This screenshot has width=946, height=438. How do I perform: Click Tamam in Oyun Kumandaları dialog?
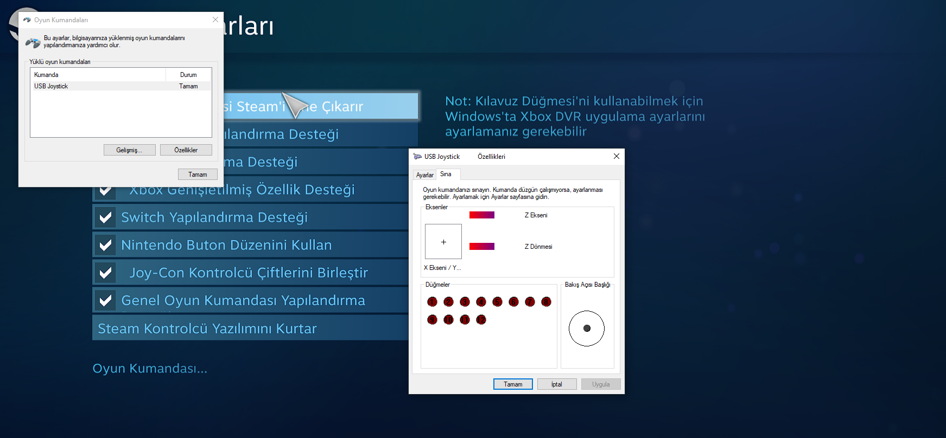pyautogui.click(x=198, y=175)
